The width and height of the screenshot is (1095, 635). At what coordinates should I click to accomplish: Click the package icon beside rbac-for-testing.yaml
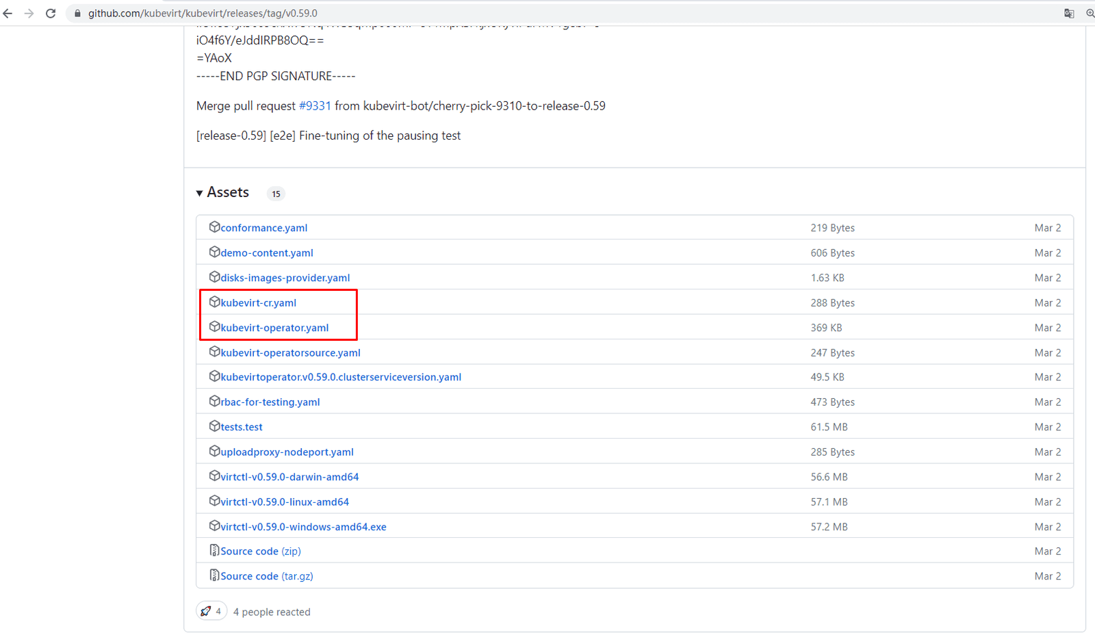coord(214,401)
